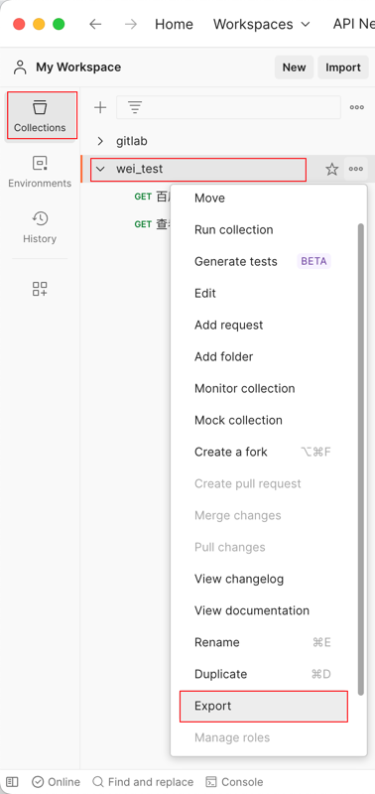The image size is (375, 794).
Task: Star the wei_test collection
Action: 332,169
